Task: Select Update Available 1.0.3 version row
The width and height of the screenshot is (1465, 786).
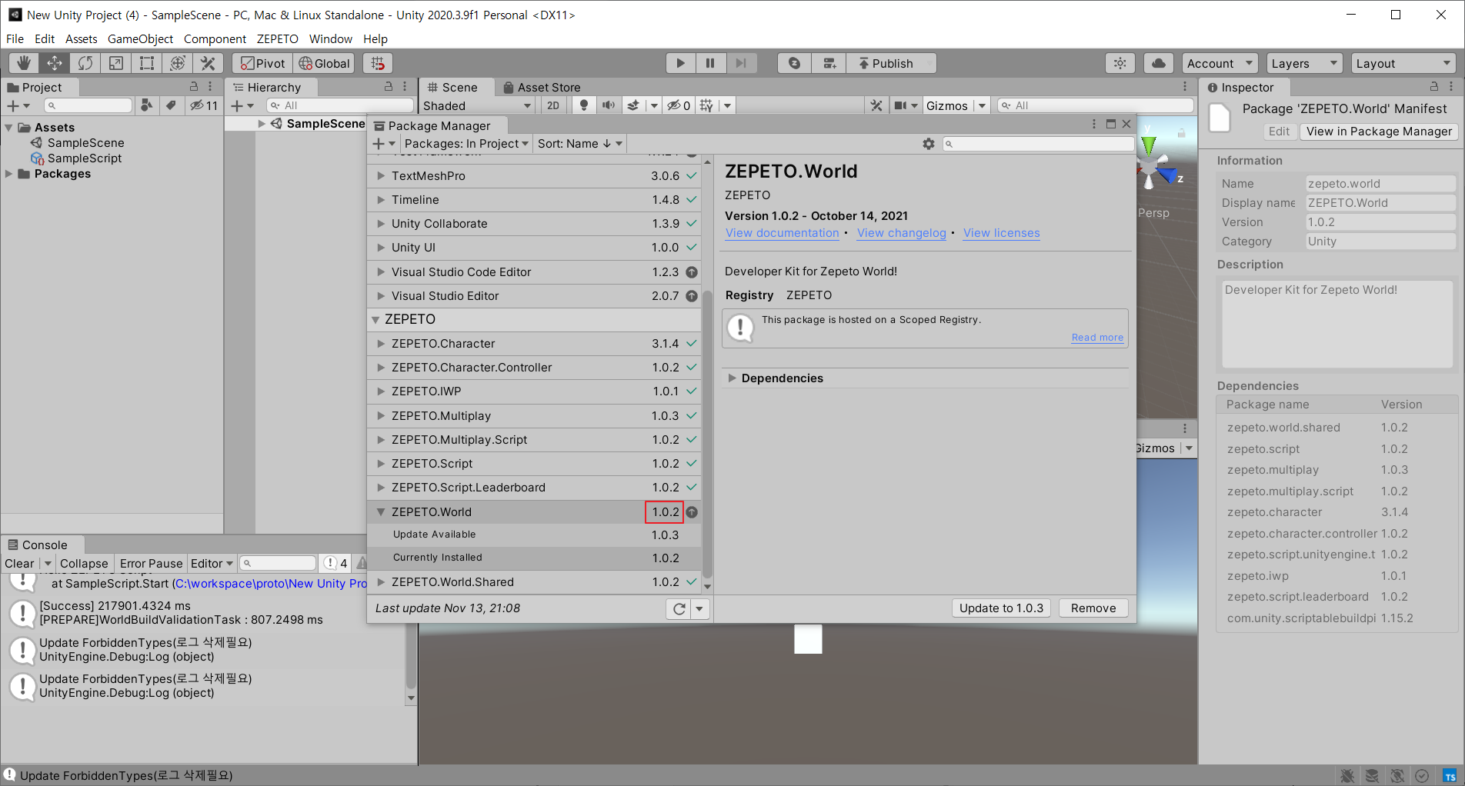Action: tap(535, 535)
